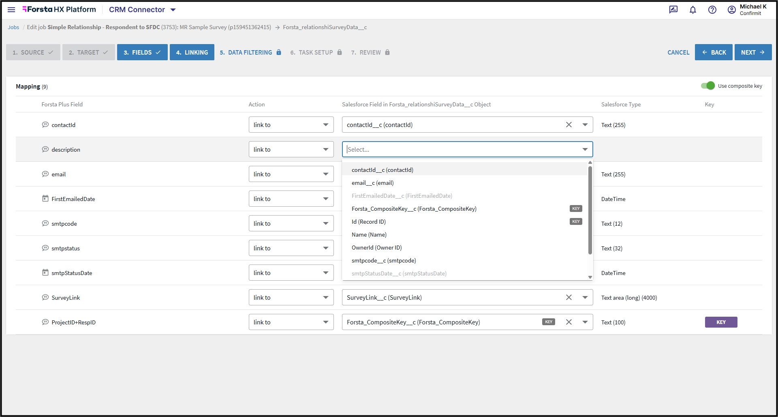The height and width of the screenshot is (417, 778).
Task: Open the Action dropdown for smtpStatusDate
Action: (x=291, y=273)
